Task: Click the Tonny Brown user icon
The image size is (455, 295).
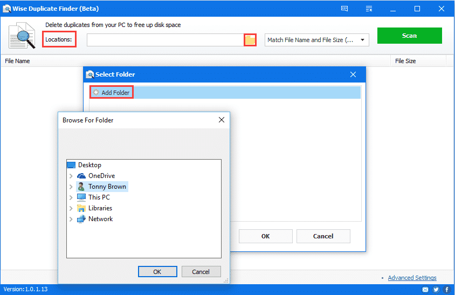Action: point(81,187)
